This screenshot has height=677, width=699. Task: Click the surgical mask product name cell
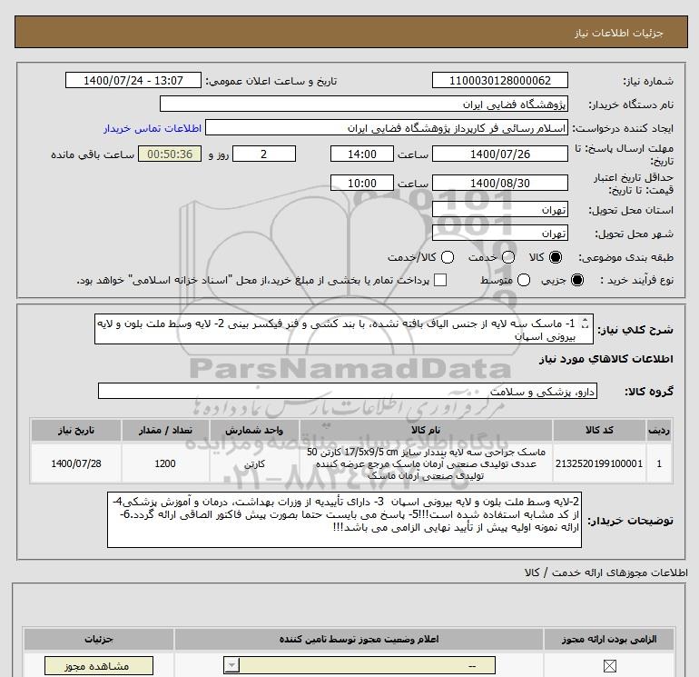[x=426, y=463]
